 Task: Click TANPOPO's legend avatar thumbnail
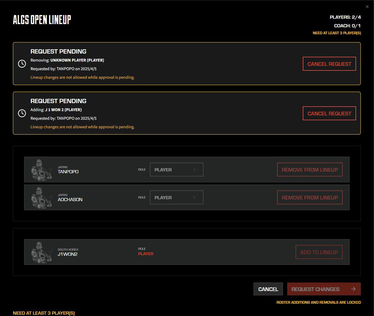tap(41, 170)
